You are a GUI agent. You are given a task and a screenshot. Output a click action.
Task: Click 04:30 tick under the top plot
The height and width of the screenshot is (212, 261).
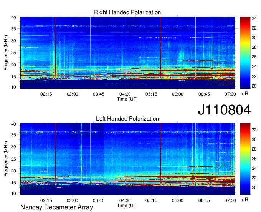[125, 94]
